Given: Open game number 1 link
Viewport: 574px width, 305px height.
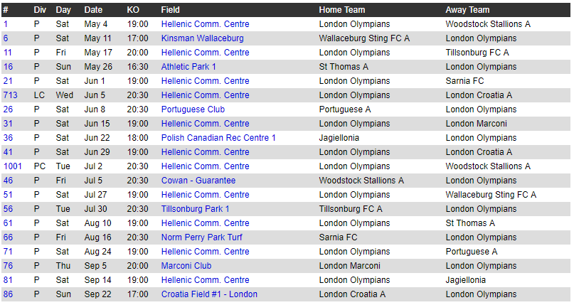Looking at the screenshot, I should pos(6,24).
